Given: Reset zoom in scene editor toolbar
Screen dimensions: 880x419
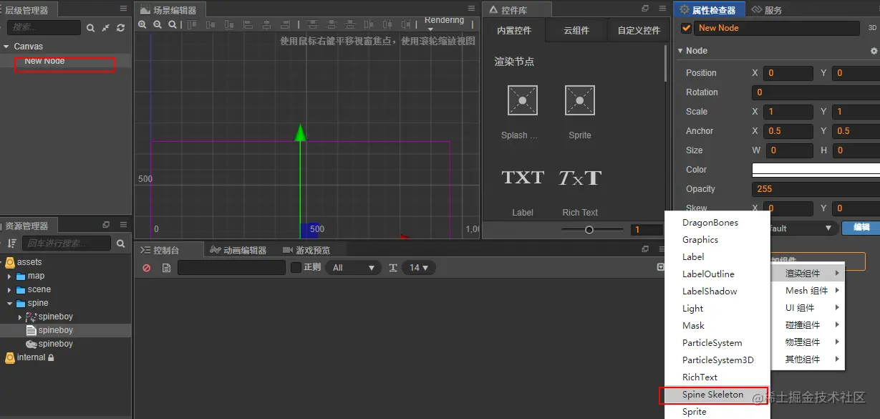Looking at the screenshot, I should 172,24.
